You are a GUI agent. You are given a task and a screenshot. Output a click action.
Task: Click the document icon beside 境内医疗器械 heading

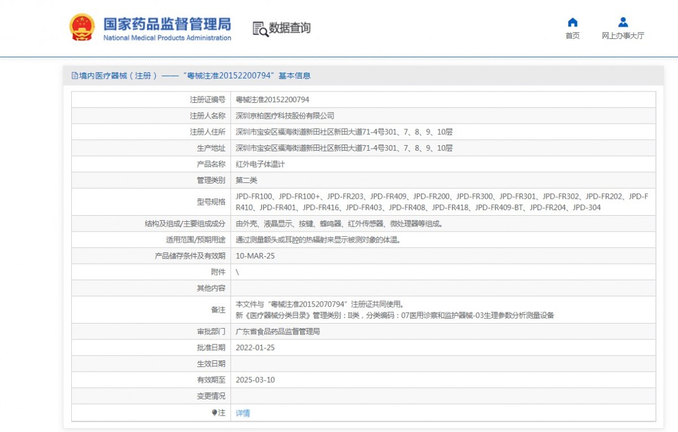coord(75,76)
